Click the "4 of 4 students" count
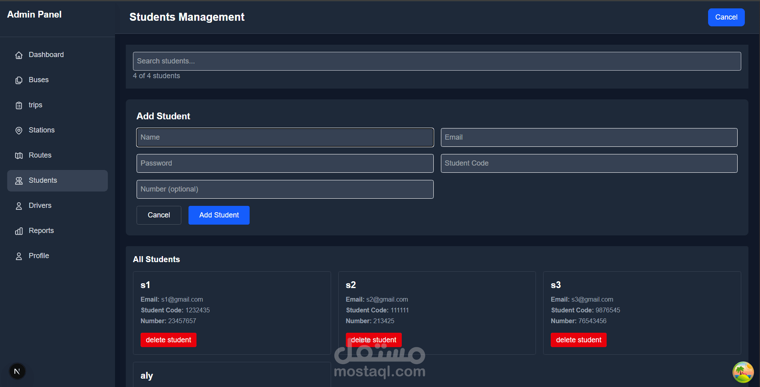The image size is (760, 387). click(157, 76)
